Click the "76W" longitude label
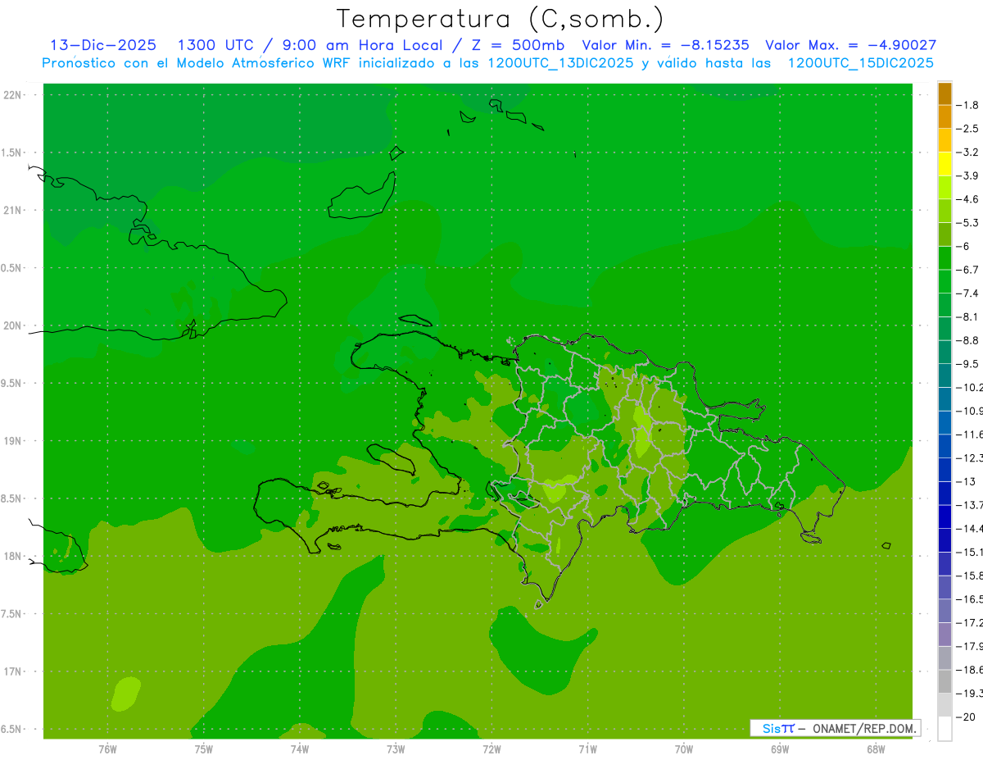Image resolution: width=983 pixels, height=760 pixels. [107, 748]
